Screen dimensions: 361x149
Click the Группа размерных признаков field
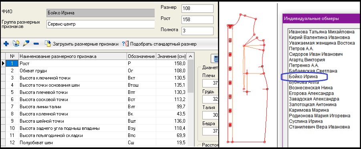click(x=101, y=24)
